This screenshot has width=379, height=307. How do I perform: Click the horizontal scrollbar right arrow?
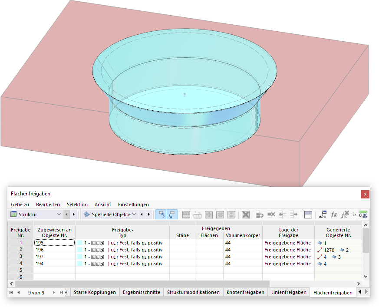(x=359, y=284)
